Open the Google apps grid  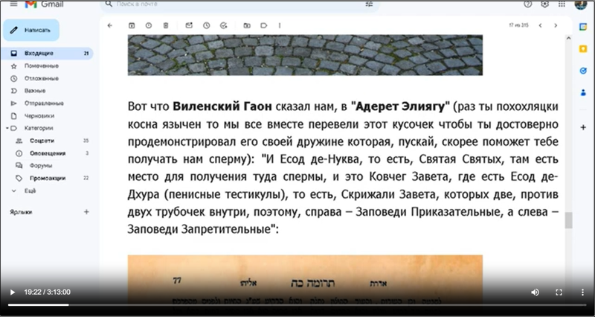(562, 4)
